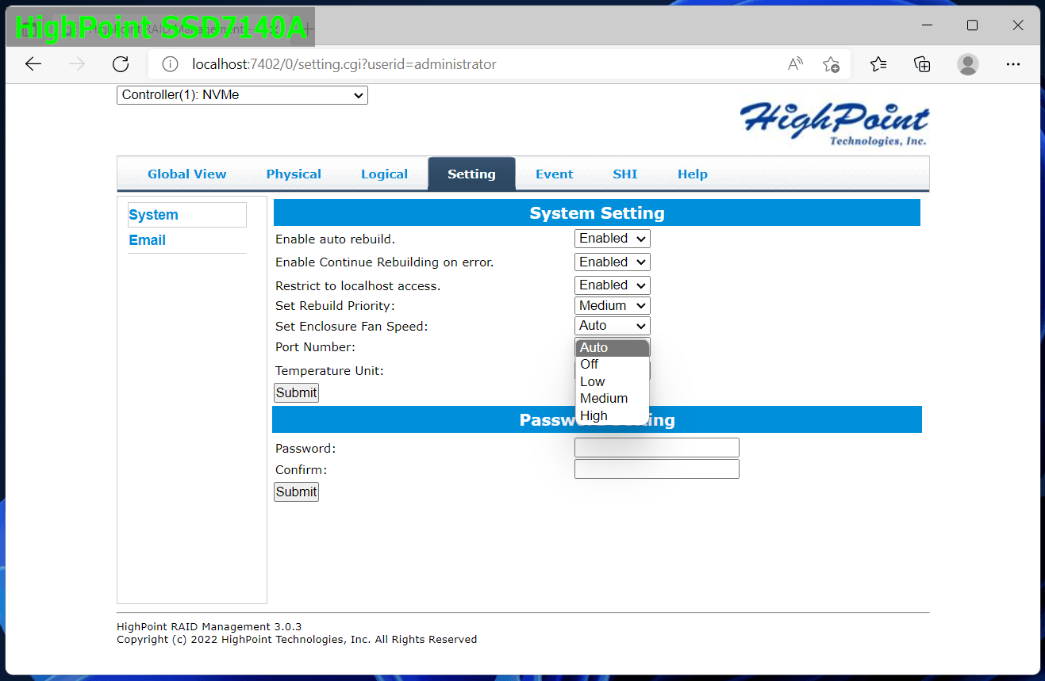Click the Port Number label text
This screenshot has height=681, width=1045.
pyautogui.click(x=315, y=347)
